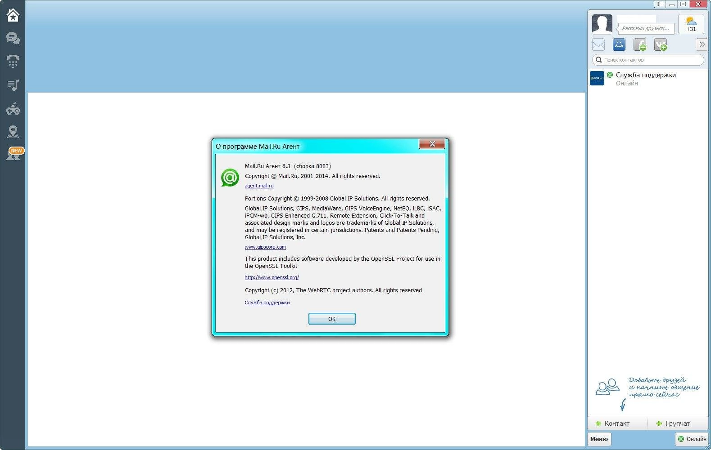Viewport: 711px width, 450px height.
Task: Click the add-friends people illustration icon
Action: point(607,387)
